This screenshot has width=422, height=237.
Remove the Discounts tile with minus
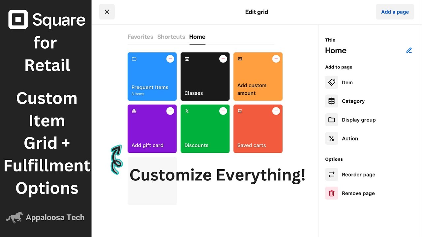pyautogui.click(x=223, y=111)
